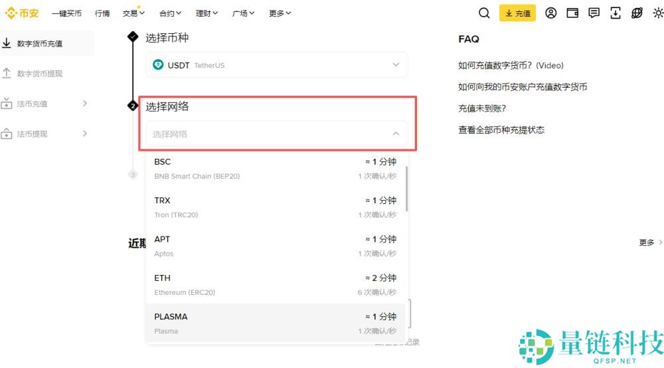This screenshot has width=664, height=368.
Task: Toggle the sun theme icon
Action: click(x=658, y=13)
